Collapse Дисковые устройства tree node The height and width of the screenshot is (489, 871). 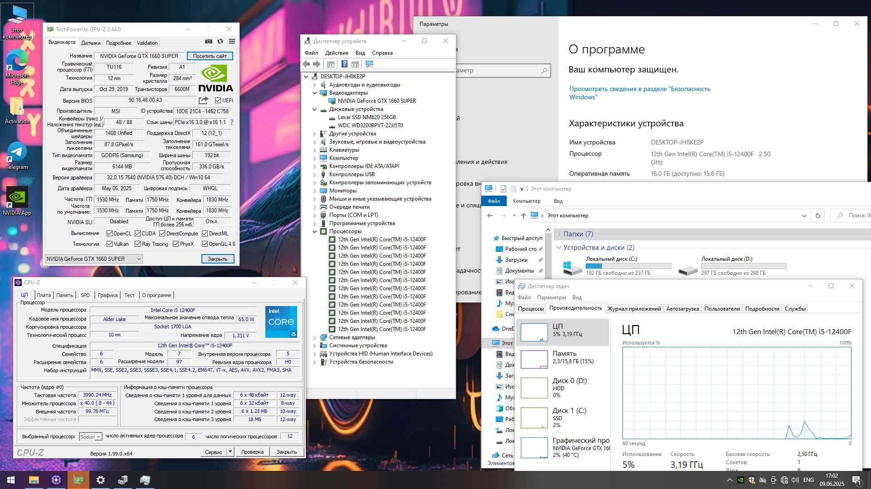(x=314, y=109)
